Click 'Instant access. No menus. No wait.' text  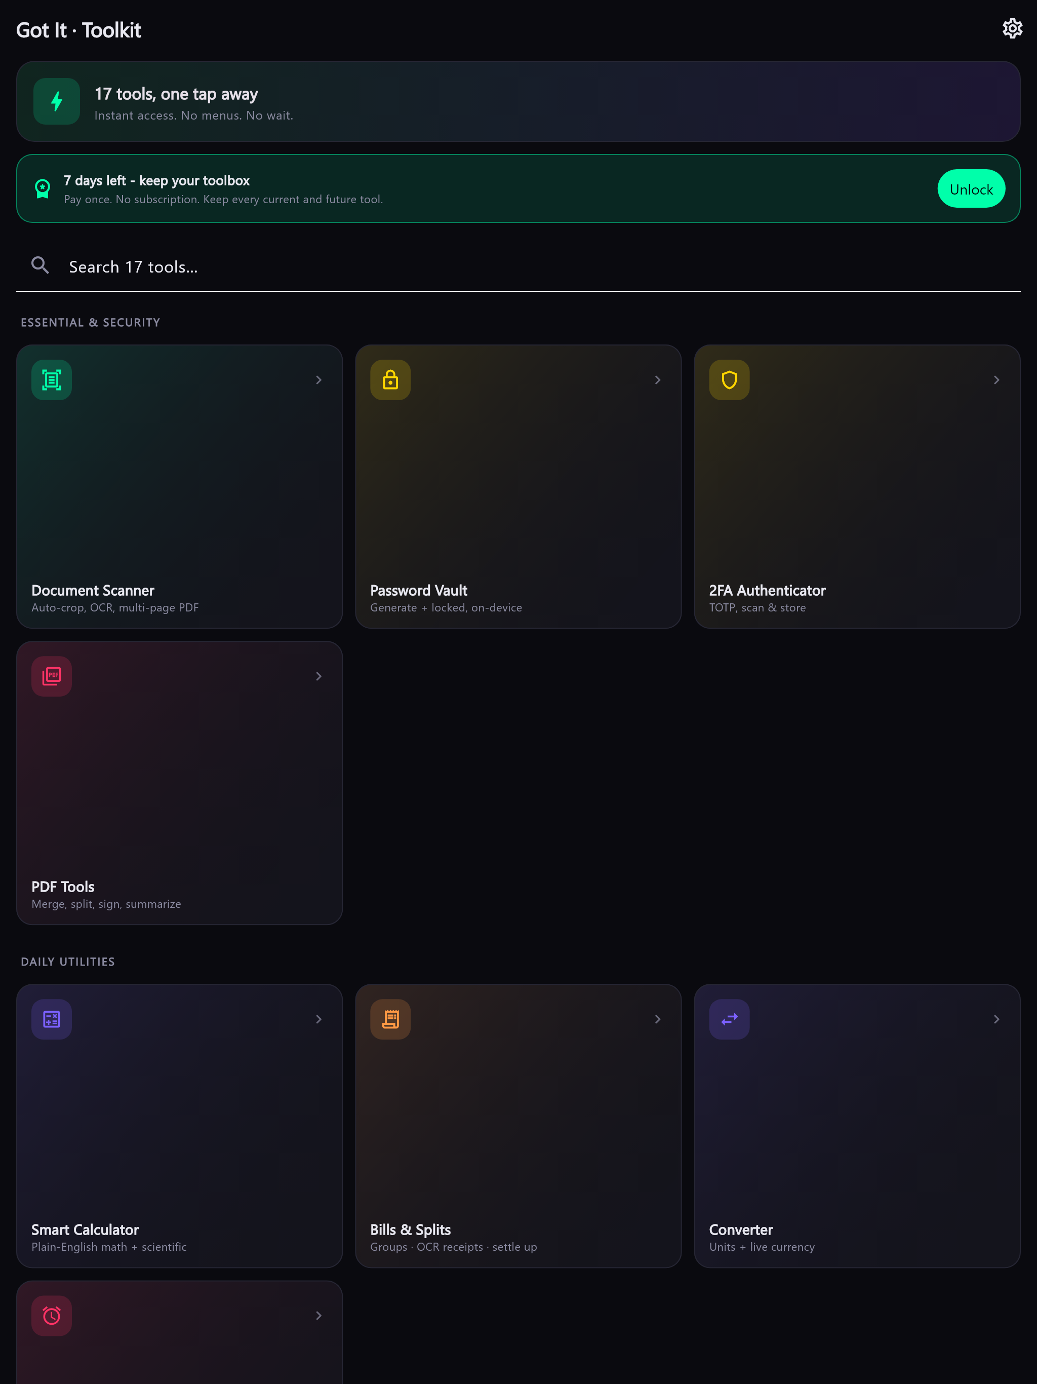pyautogui.click(x=194, y=115)
